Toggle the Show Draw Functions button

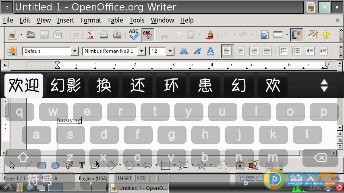tap(296, 35)
